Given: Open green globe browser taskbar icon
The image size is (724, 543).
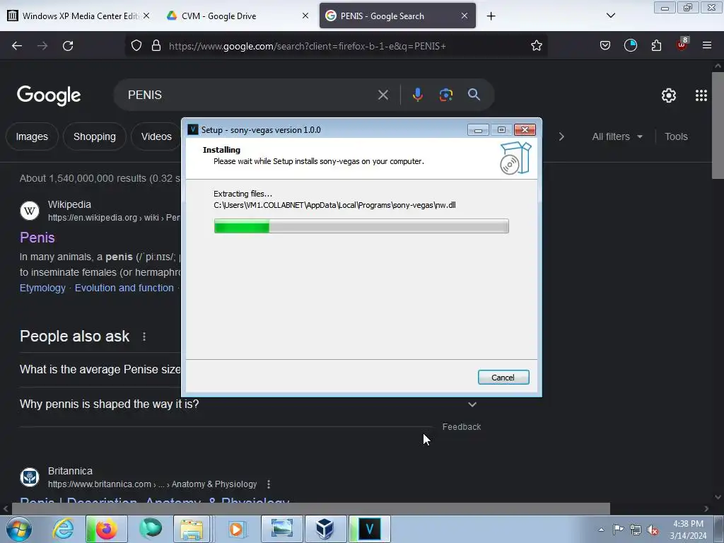Looking at the screenshot, I should click(x=151, y=529).
